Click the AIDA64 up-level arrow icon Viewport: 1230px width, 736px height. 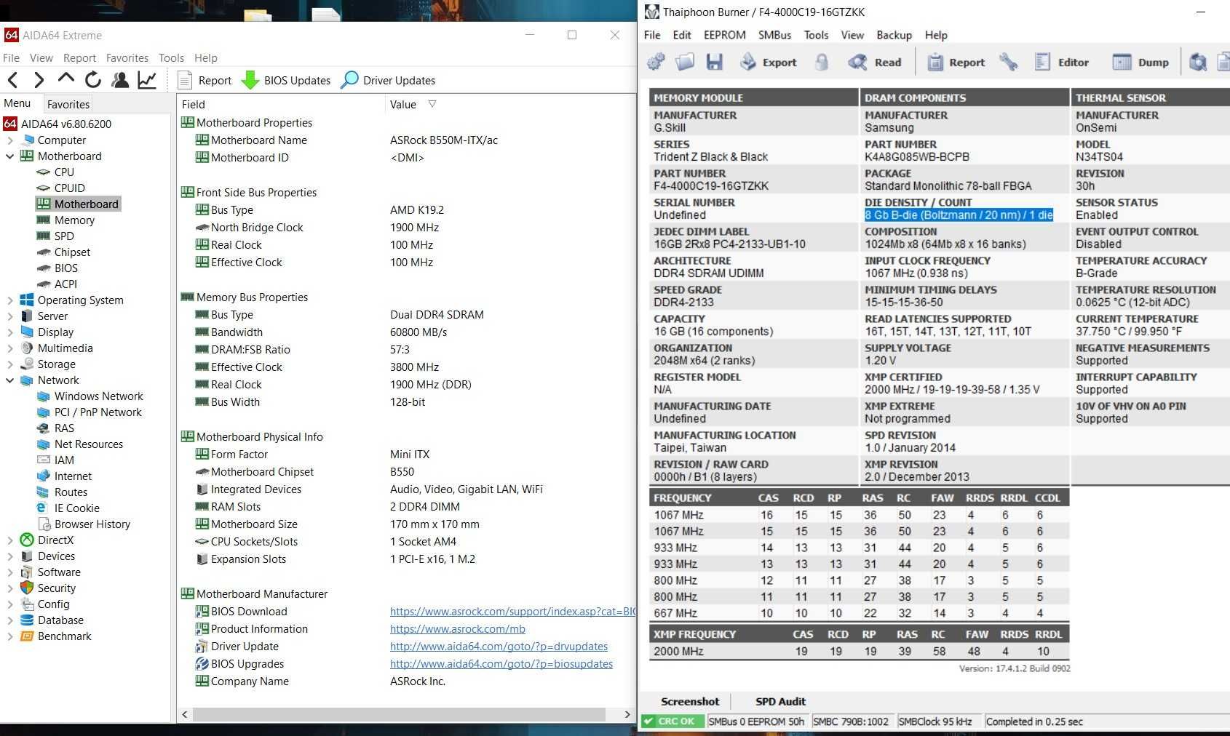(66, 79)
